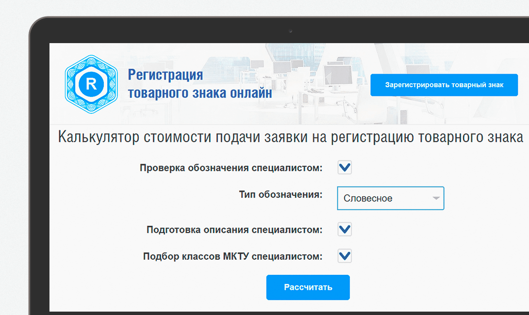Screen dimensions: 529x315
Task: Click the 'Подготовка описания специалистом:' label
Action: point(234,230)
